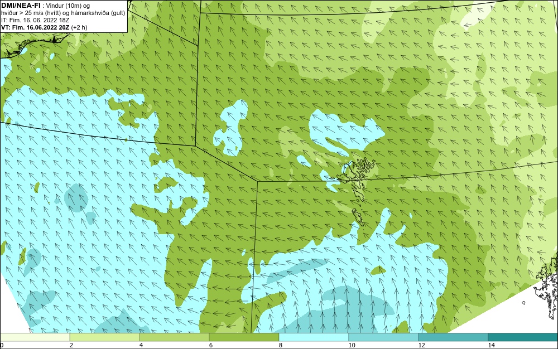Image resolution: width=558 pixels, height=349 pixels.
Task: Click the '14' label under the color scale
Action: click(x=492, y=346)
